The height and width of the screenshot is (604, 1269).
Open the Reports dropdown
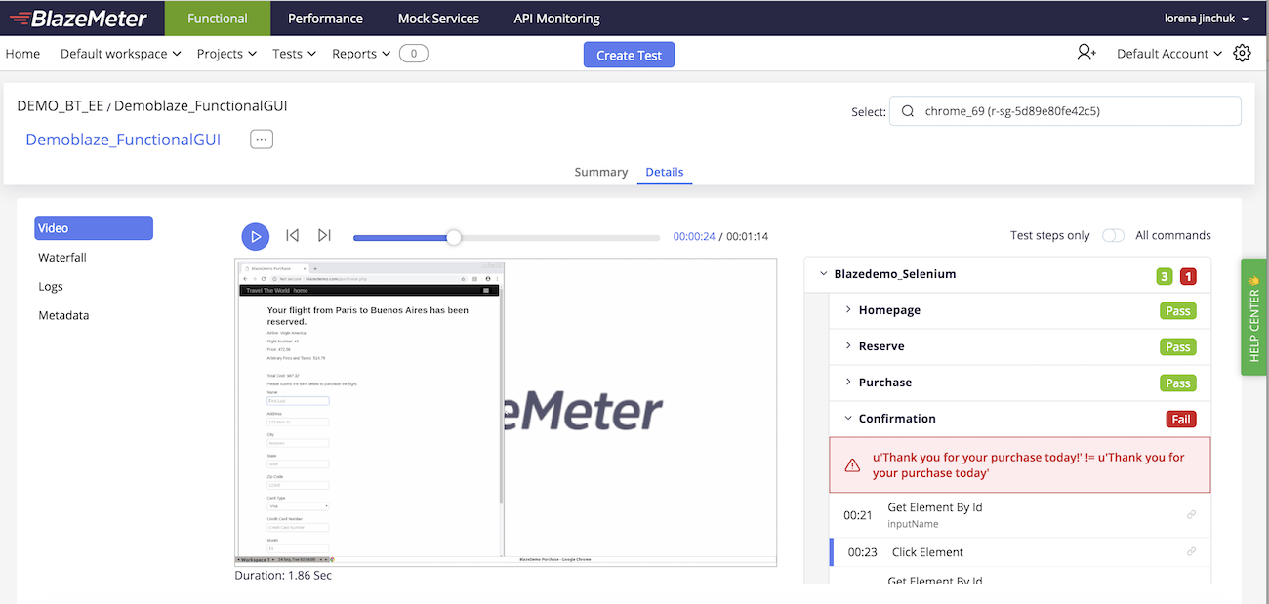click(x=361, y=54)
